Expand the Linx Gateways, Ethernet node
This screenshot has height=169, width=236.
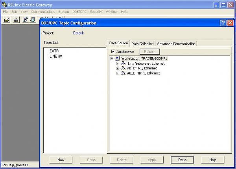[118, 64]
